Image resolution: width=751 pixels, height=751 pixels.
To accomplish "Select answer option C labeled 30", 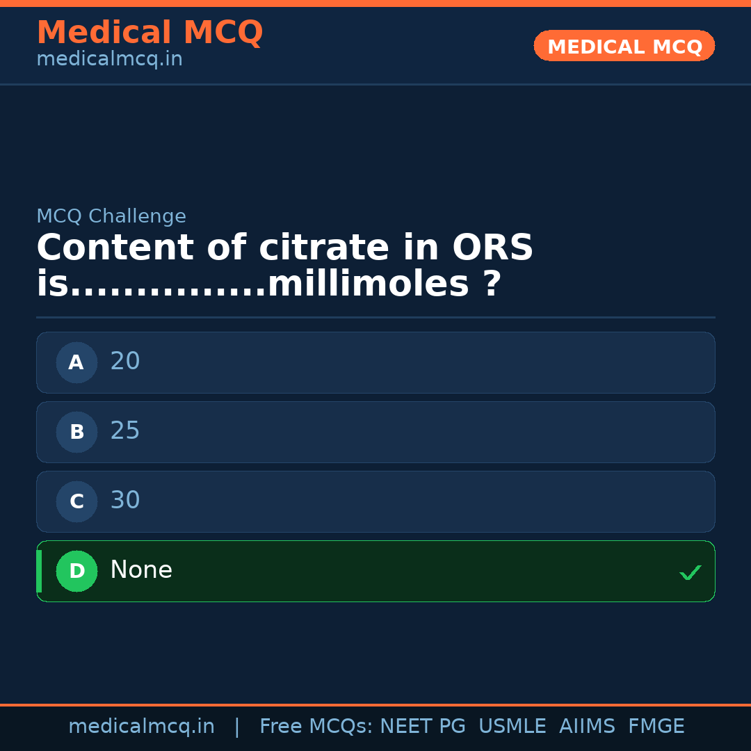I will 375,501.
